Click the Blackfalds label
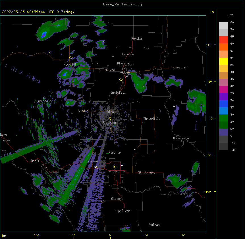245x239 pixels. 125,63
